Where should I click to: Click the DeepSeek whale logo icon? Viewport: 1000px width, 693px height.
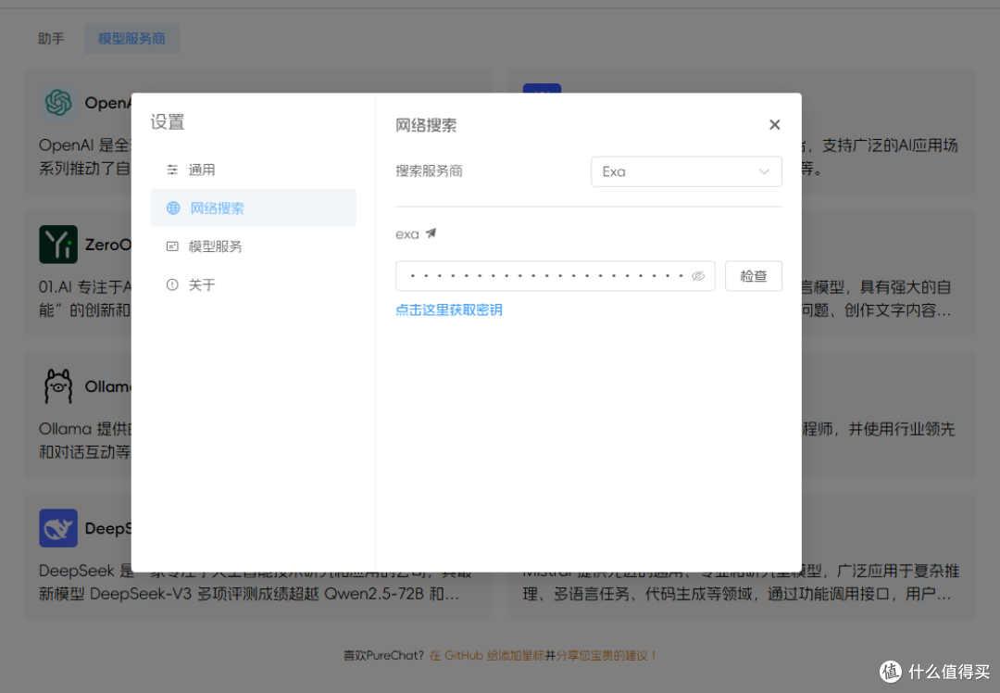(58, 528)
